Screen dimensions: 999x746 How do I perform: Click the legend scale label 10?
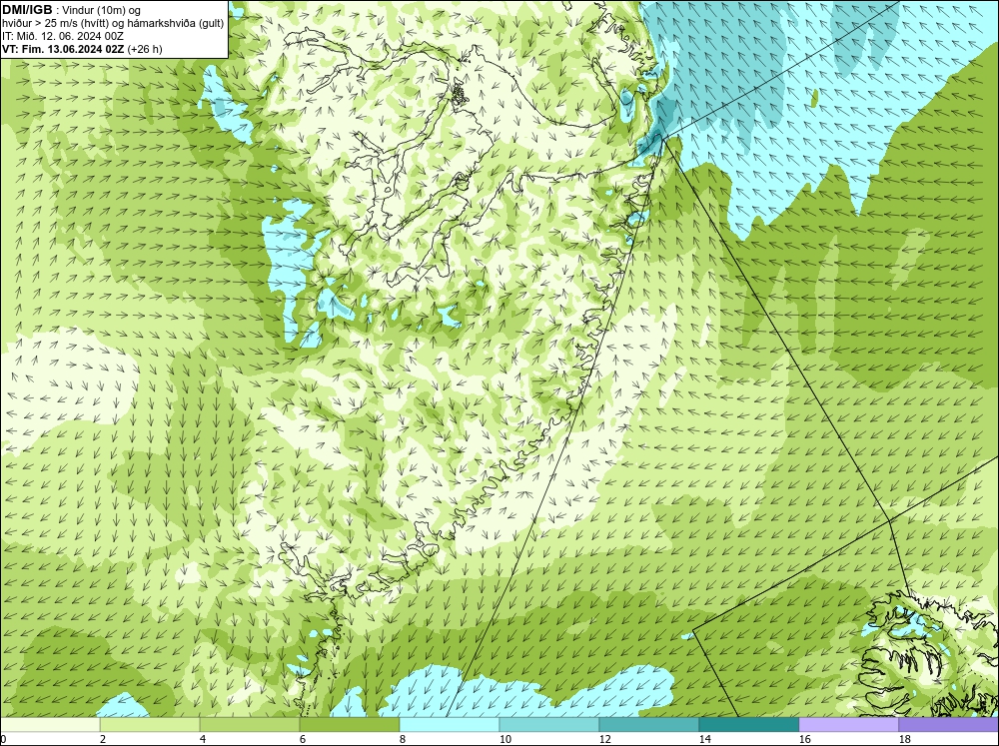[x=505, y=739]
